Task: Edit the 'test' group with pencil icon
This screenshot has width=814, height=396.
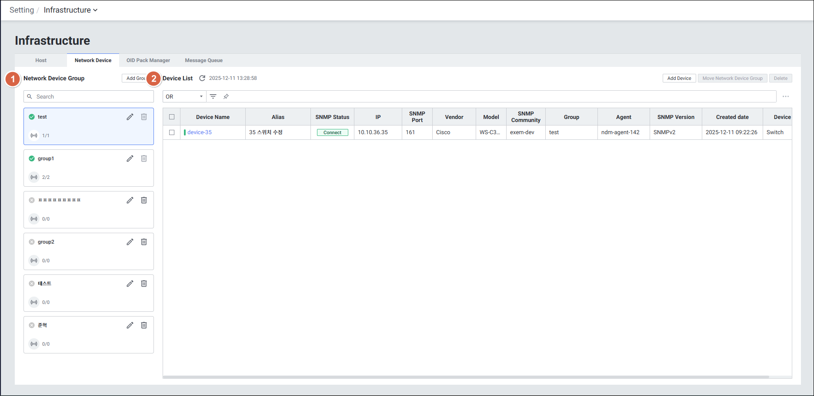Action: [130, 117]
